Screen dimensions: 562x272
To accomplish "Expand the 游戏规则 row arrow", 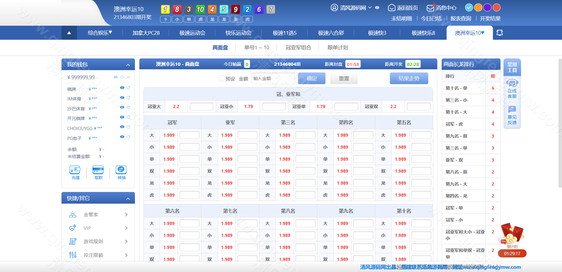I will pos(126,241).
